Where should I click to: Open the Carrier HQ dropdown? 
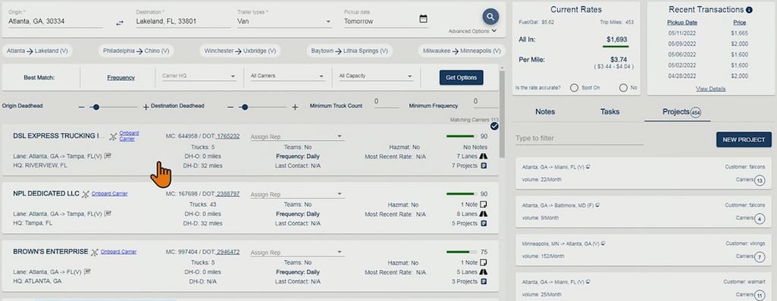pos(199,76)
